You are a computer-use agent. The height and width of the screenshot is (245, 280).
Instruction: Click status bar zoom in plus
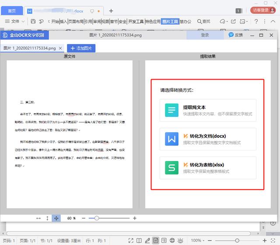pyautogui.click(x=264, y=241)
